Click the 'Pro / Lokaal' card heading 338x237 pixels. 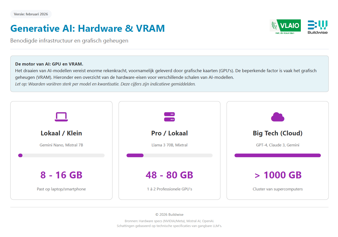[x=170, y=133]
